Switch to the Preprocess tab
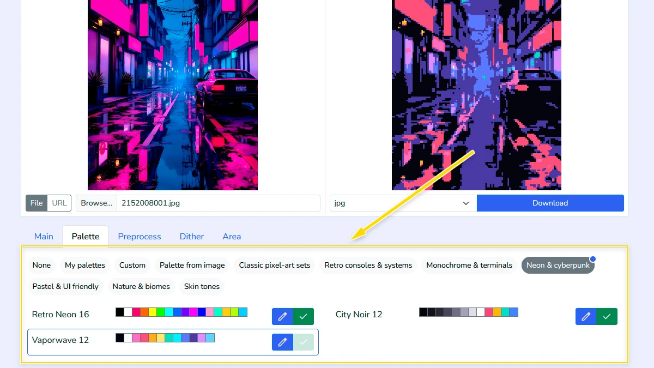Image resolution: width=654 pixels, height=368 pixels. (x=140, y=236)
